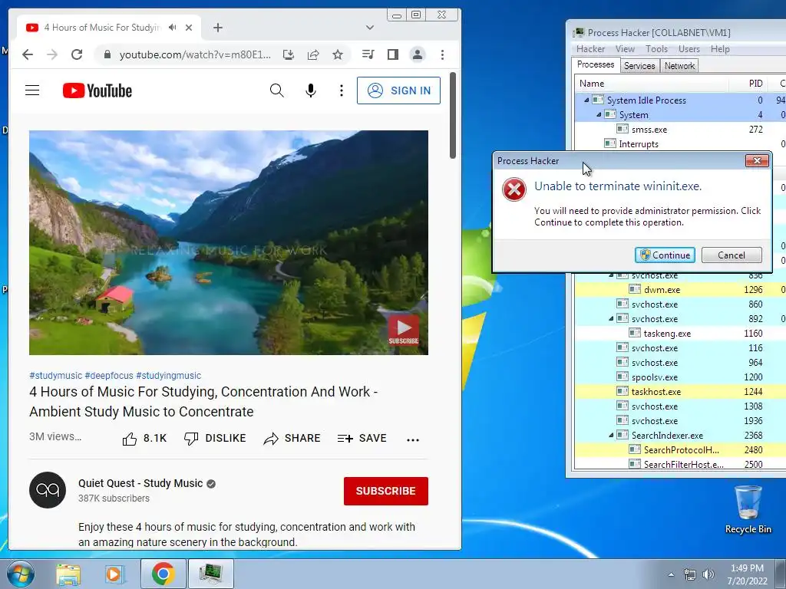The image size is (786, 589).
Task: Go to YouTube home via logo
Action: coord(97,90)
